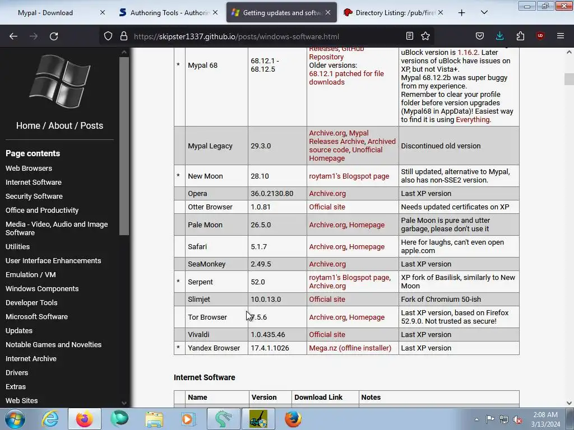The image size is (574, 430).
Task: Open the extensions puzzle icon
Action: pyautogui.click(x=520, y=36)
